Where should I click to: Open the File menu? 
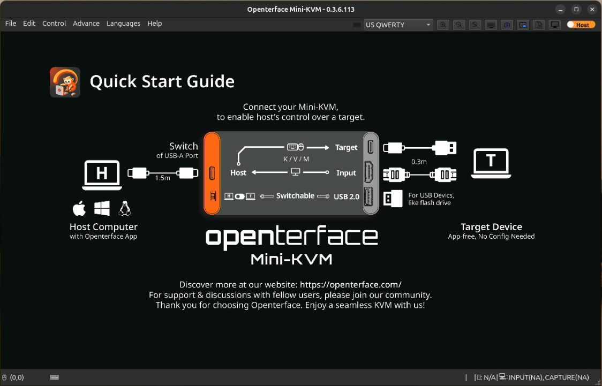pyautogui.click(x=11, y=24)
